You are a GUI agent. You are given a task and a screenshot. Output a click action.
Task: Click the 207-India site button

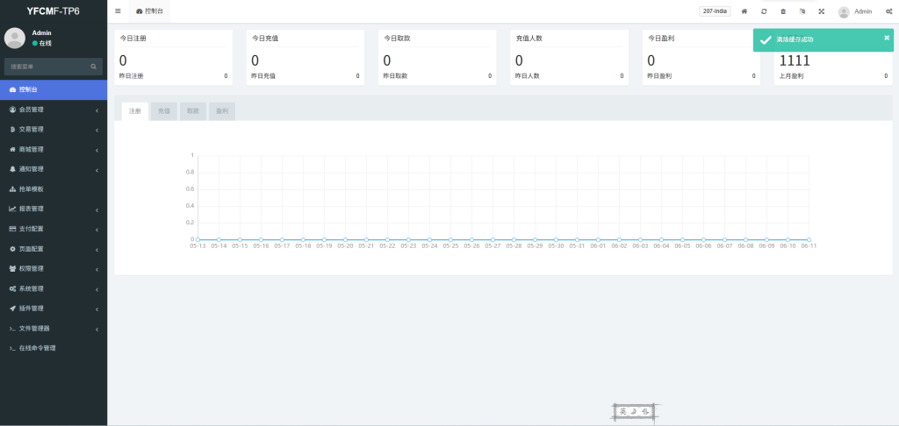pyautogui.click(x=715, y=11)
